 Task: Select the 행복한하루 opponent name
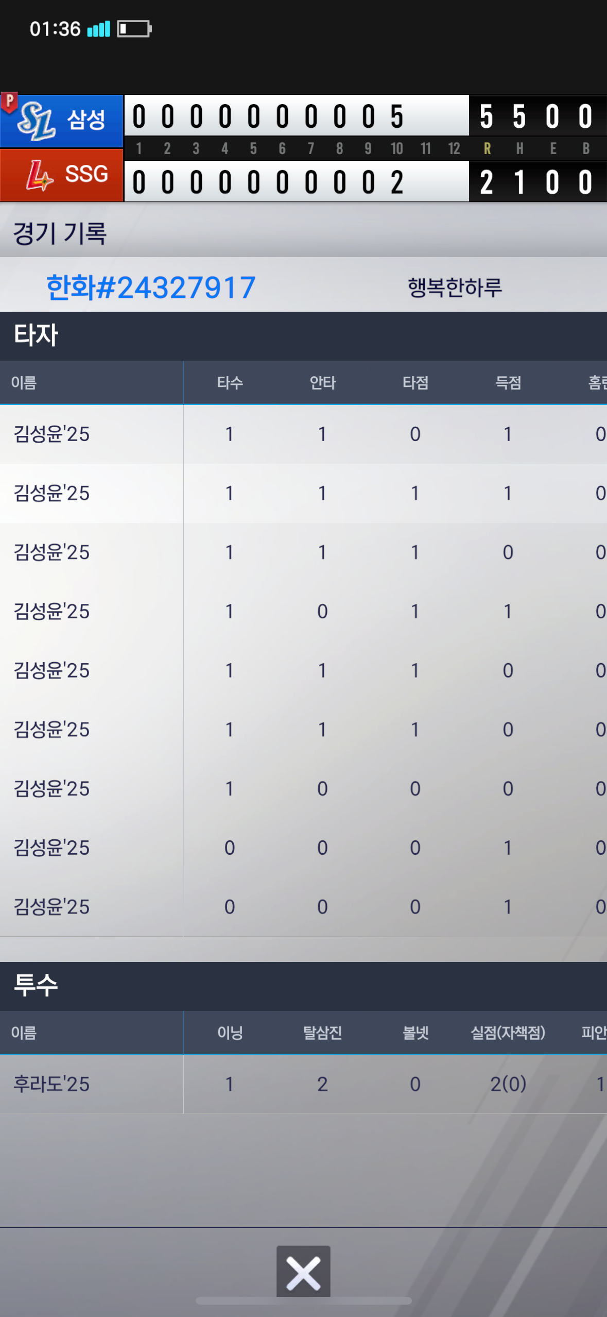click(x=454, y=287)
